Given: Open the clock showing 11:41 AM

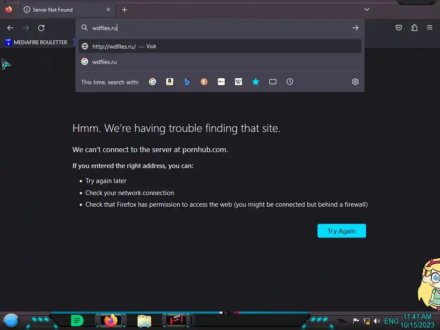Looking at the screenshot, I should point(417,321).
